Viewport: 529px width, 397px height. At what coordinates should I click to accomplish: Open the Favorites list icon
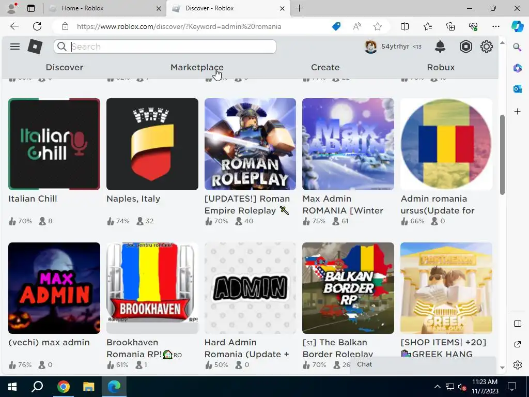point(427,26)
